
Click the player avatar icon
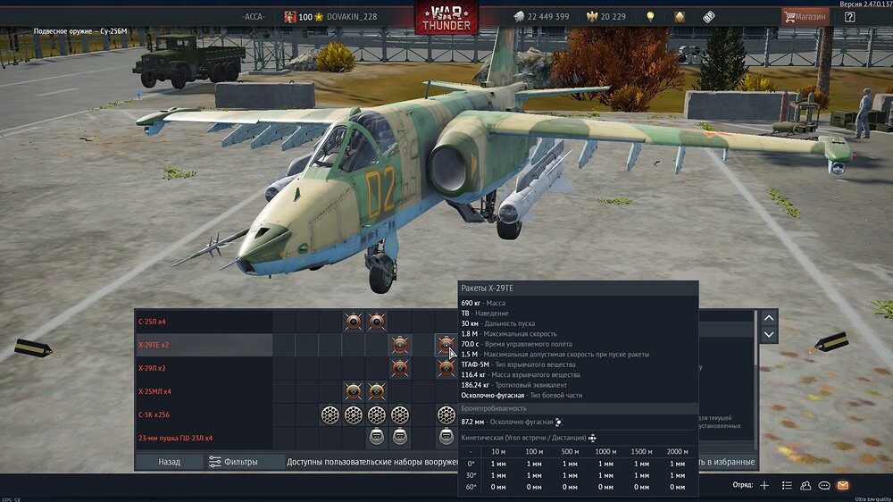coord(290,16)
